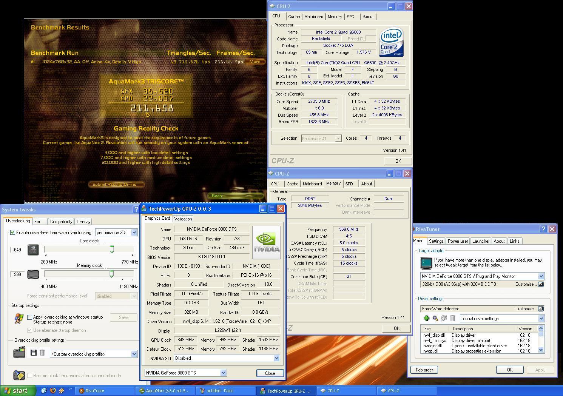The height and width of the screenshot is (396, 563).
Task: Switch to the Cache tab in top CPU-Z window
Action: point(294,17)
